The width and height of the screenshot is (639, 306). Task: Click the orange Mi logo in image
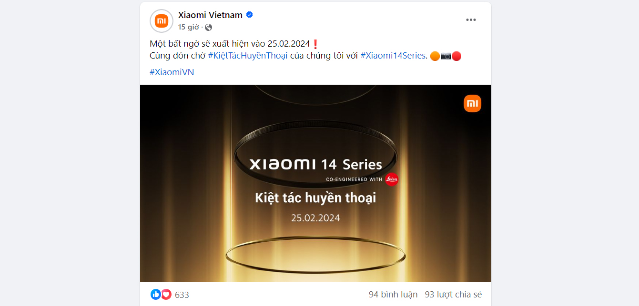point(472,103)
